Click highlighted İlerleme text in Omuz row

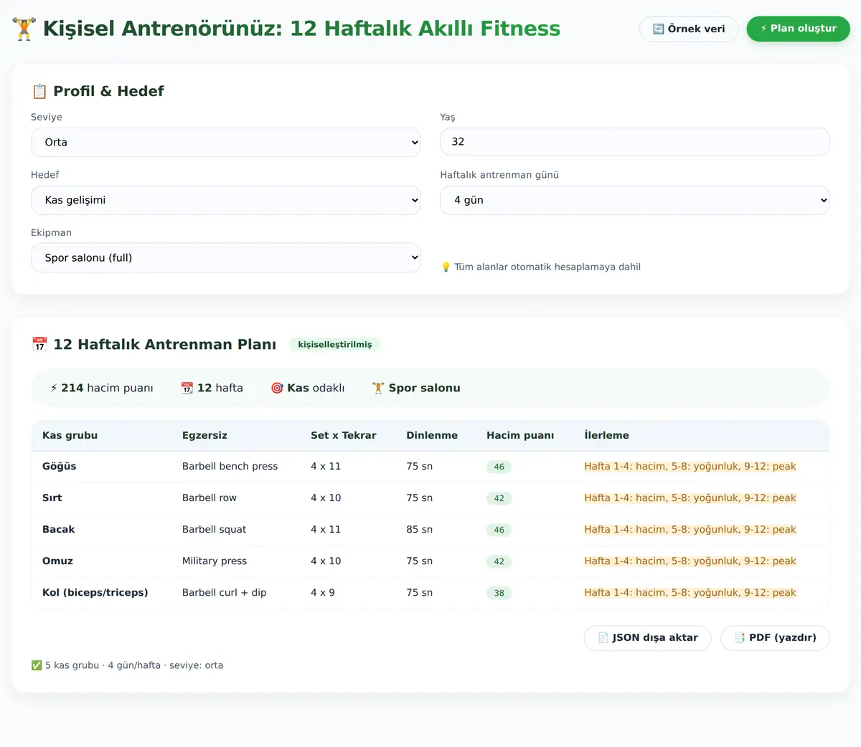pos(690,561)
